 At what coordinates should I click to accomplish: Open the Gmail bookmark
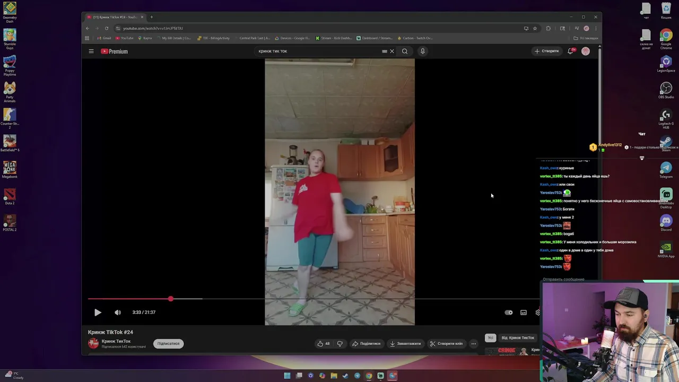105,38
